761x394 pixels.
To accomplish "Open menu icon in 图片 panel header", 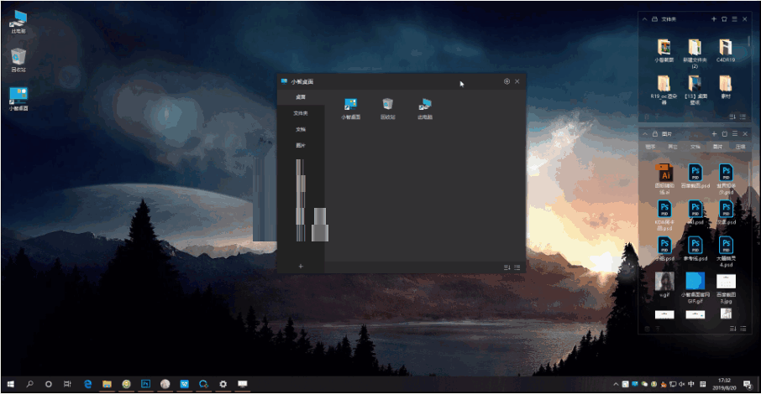I will (734, 134).
